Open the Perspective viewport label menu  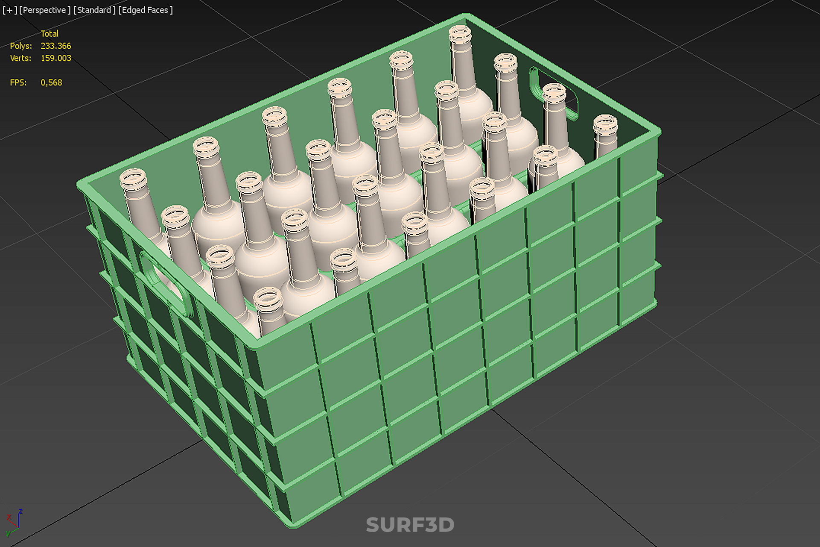[x=45, y=10]
